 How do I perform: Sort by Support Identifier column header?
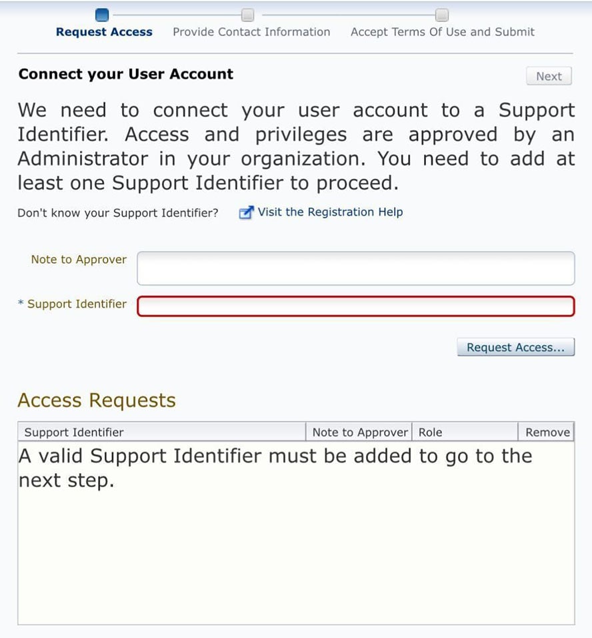(x=74, y=432)
